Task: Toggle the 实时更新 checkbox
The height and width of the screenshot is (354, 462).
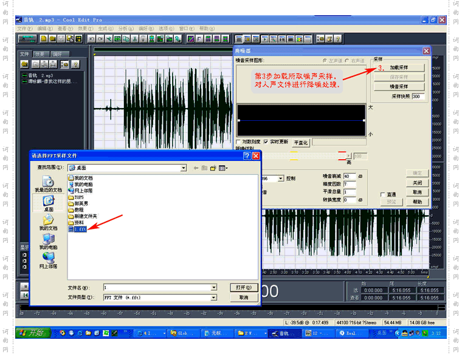Action: [266, 142]
